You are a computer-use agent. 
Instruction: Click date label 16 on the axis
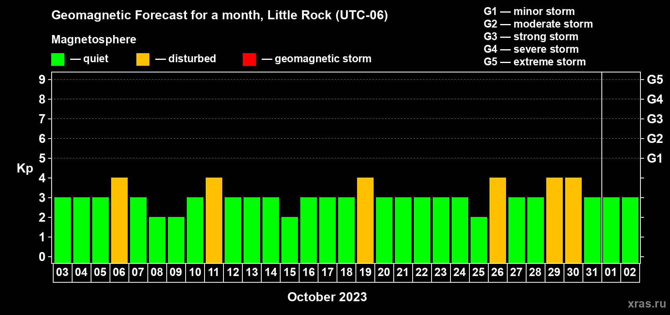[308, 272]
